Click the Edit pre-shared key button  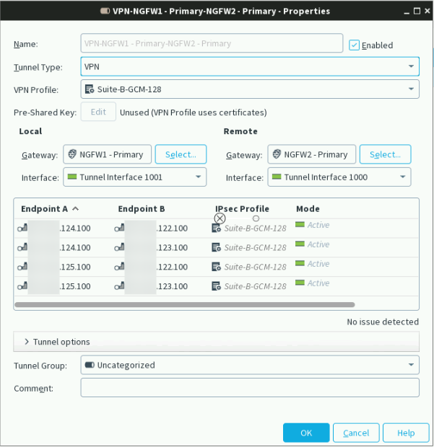click(98, 112)
